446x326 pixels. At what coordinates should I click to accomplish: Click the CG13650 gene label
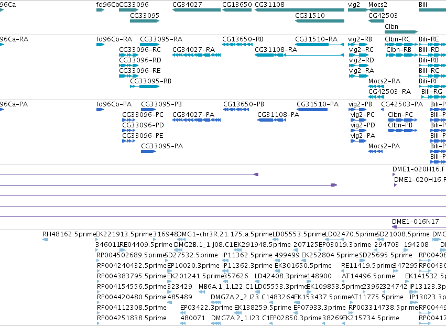[x=237, y=5]
